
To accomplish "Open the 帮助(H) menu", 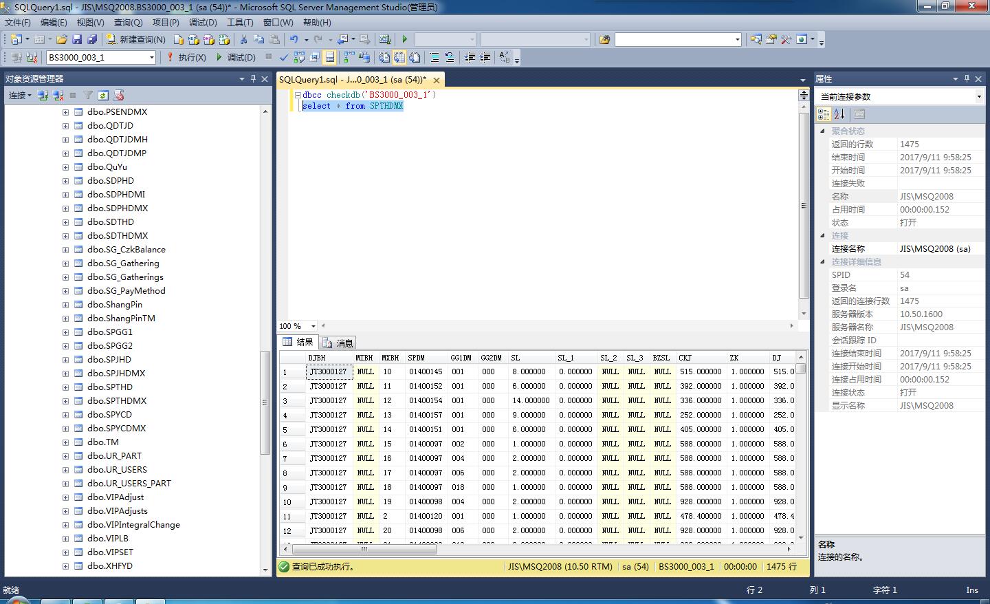I will [317, 22].
